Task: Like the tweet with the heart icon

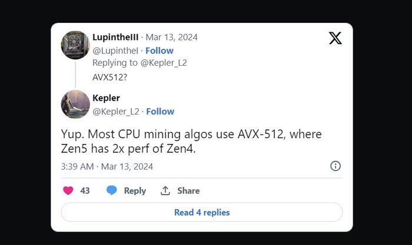Action: (x=68, y=190)
